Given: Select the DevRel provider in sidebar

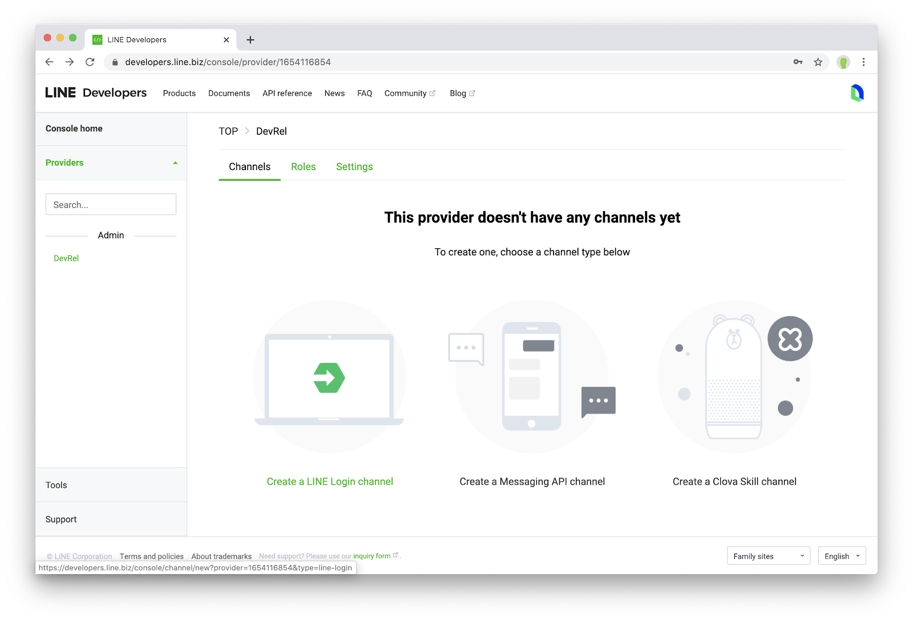Looking at the screenshot, I should coord(66,259).
